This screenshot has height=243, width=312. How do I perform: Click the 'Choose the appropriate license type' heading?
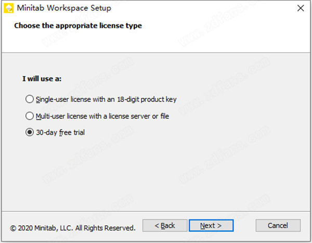tap(78, 25)
